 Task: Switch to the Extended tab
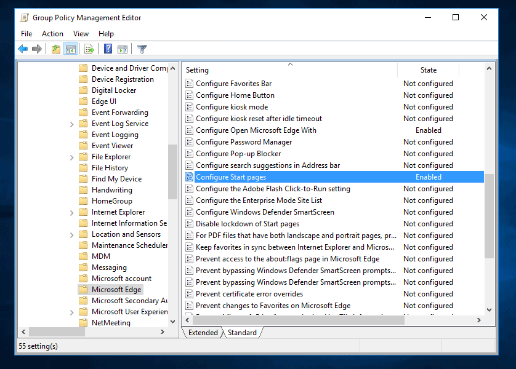tap(203, 333)
